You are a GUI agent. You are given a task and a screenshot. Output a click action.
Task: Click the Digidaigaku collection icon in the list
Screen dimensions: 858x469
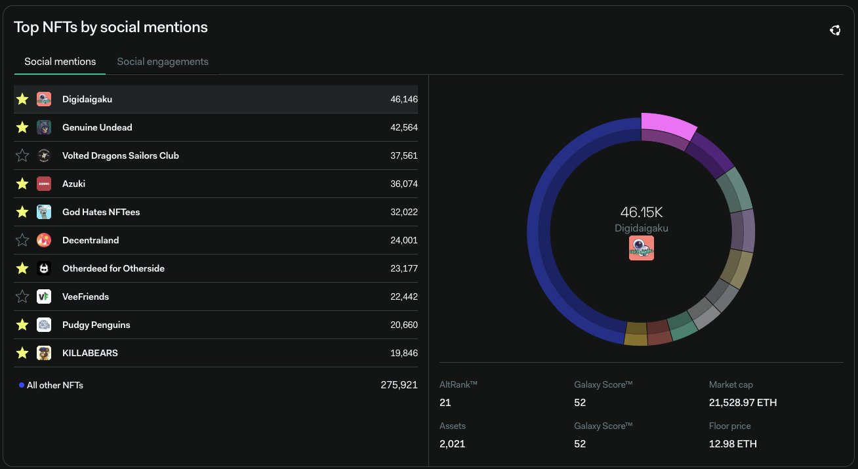click(x=44, y=99)
